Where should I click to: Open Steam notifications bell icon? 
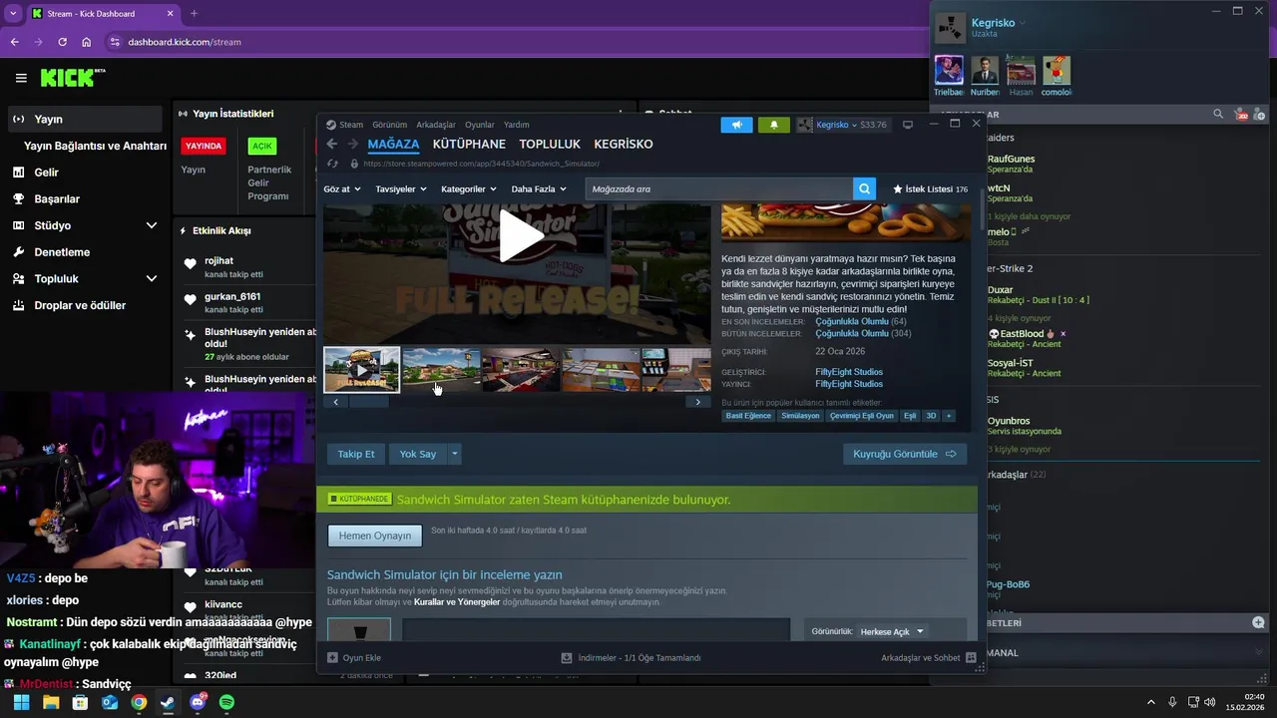tap(773, 125)
